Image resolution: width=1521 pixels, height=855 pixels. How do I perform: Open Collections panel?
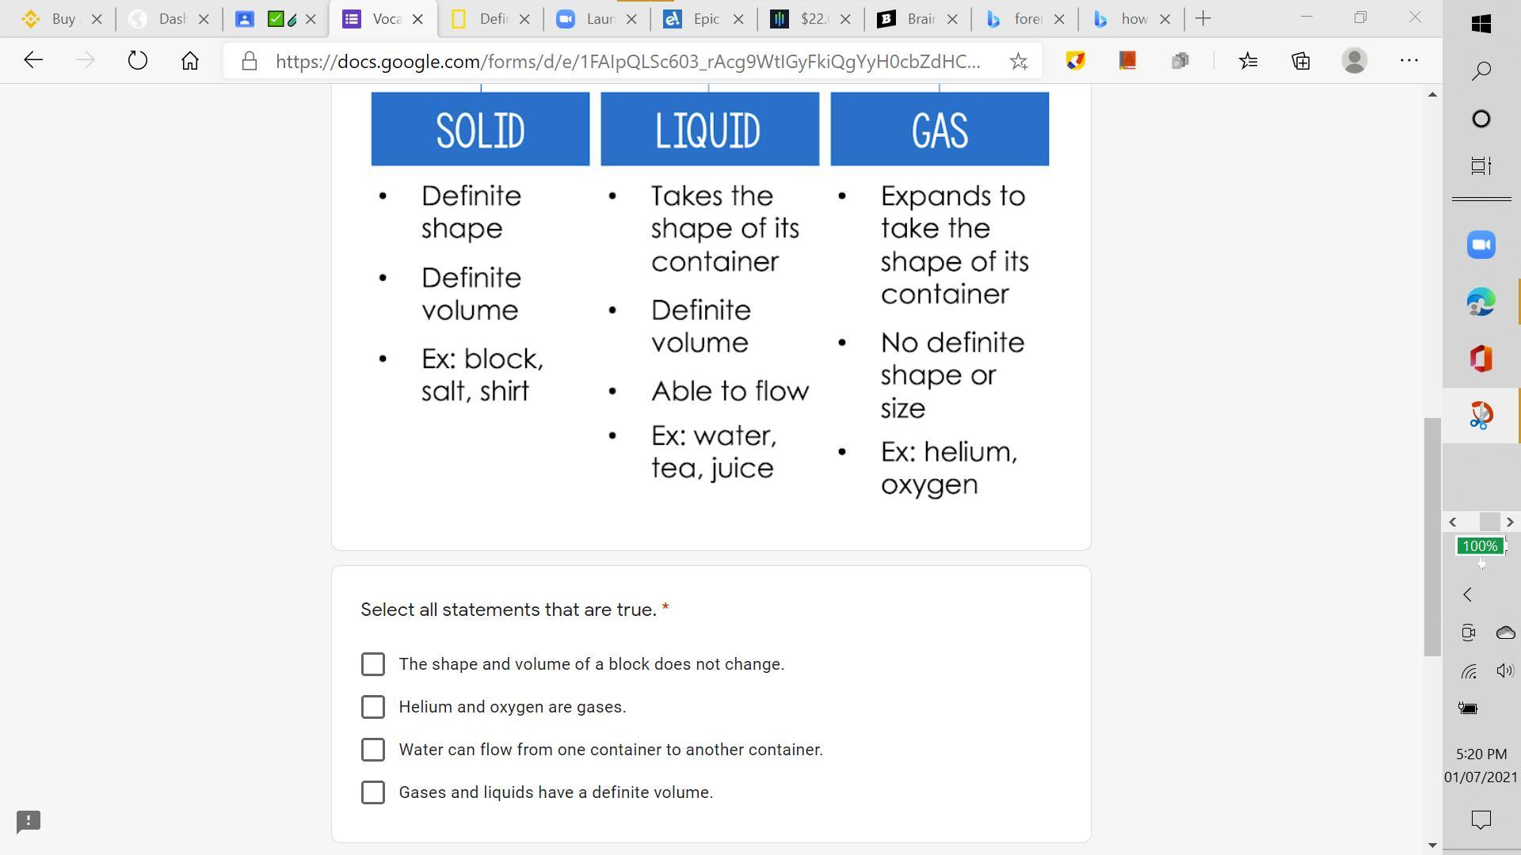pos(1301,61)
